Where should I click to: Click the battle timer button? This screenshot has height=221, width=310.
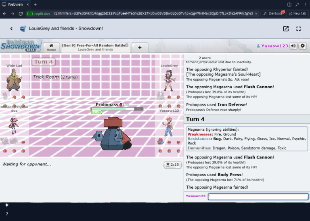coord(172,165)
